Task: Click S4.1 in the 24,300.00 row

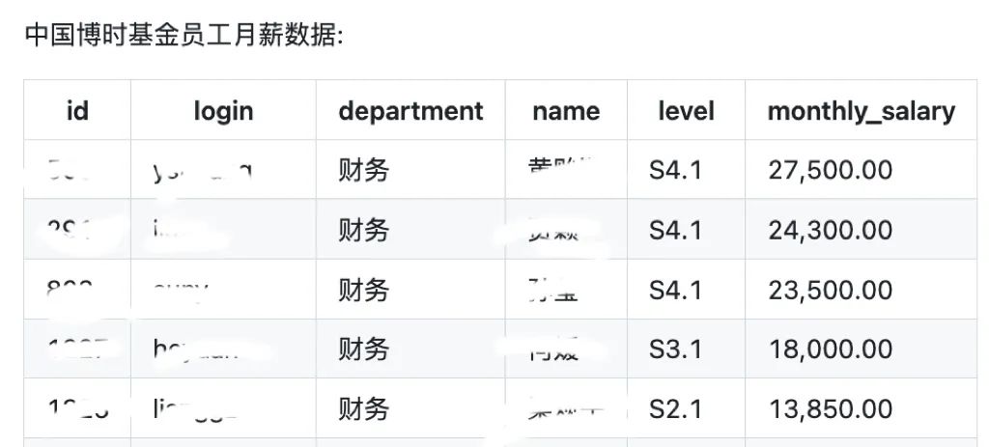Action: (x=675, y=230)
